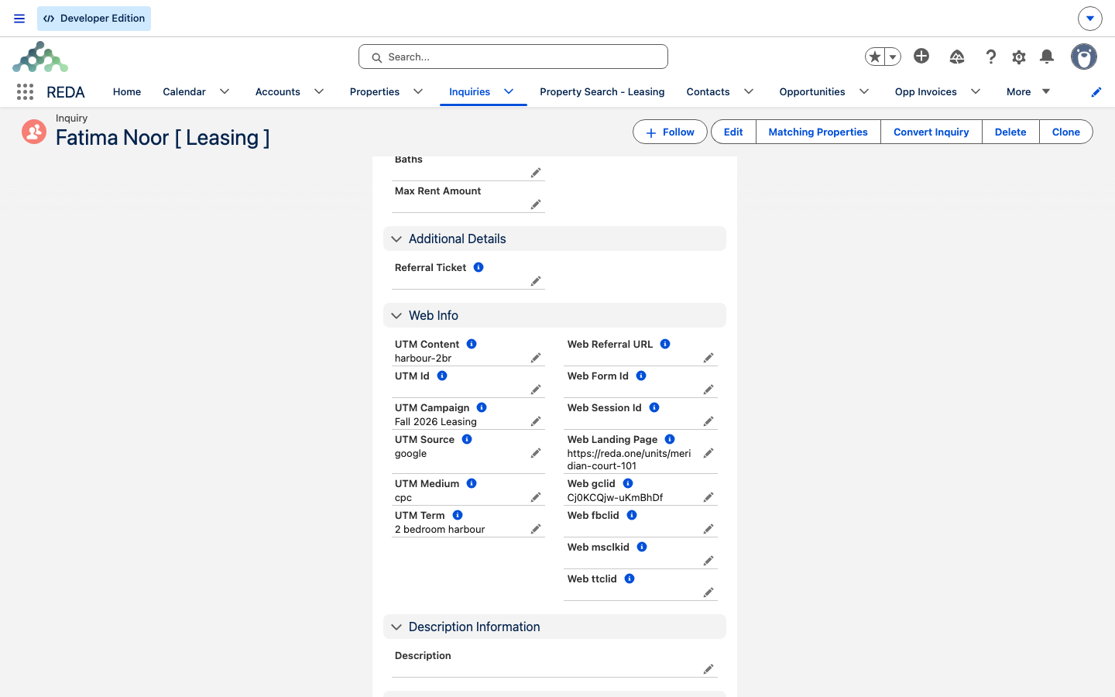Open the Calendar tab dropdown chevron
Image resolution: width=1115 pixels, height=697 pixels.
pos(225,91)
